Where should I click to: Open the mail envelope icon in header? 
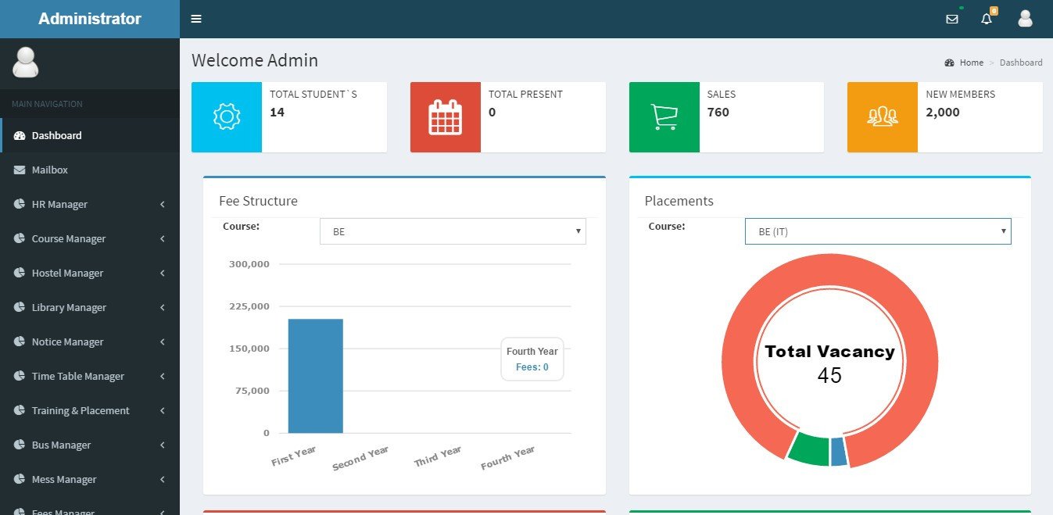[x=951, y=19]
